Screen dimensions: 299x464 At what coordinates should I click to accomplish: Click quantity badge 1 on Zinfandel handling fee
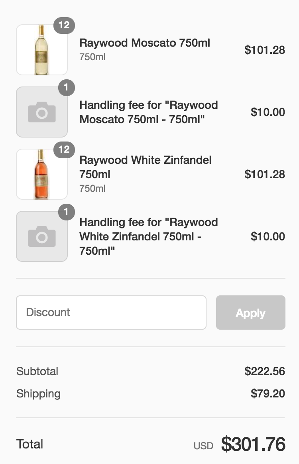[x=66, y=212]
